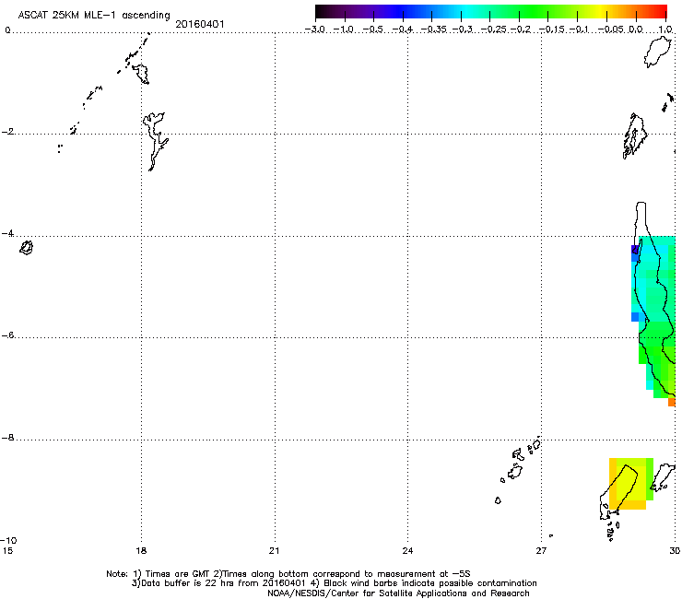Click the latitude axis label -6

pyautogui.click(x=8, y=335)
